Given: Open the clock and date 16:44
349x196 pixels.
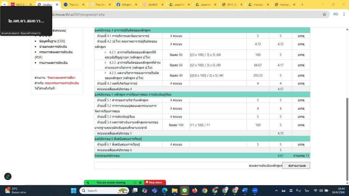Looking at the screenshot, I should [x=338, y=191].
